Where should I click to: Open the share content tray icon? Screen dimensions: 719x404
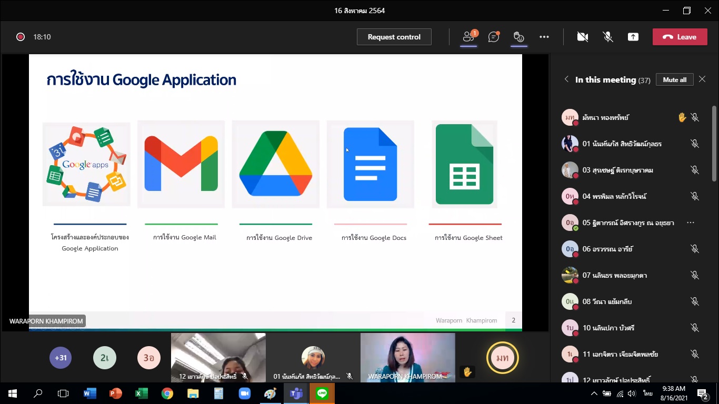coord(633,37)
